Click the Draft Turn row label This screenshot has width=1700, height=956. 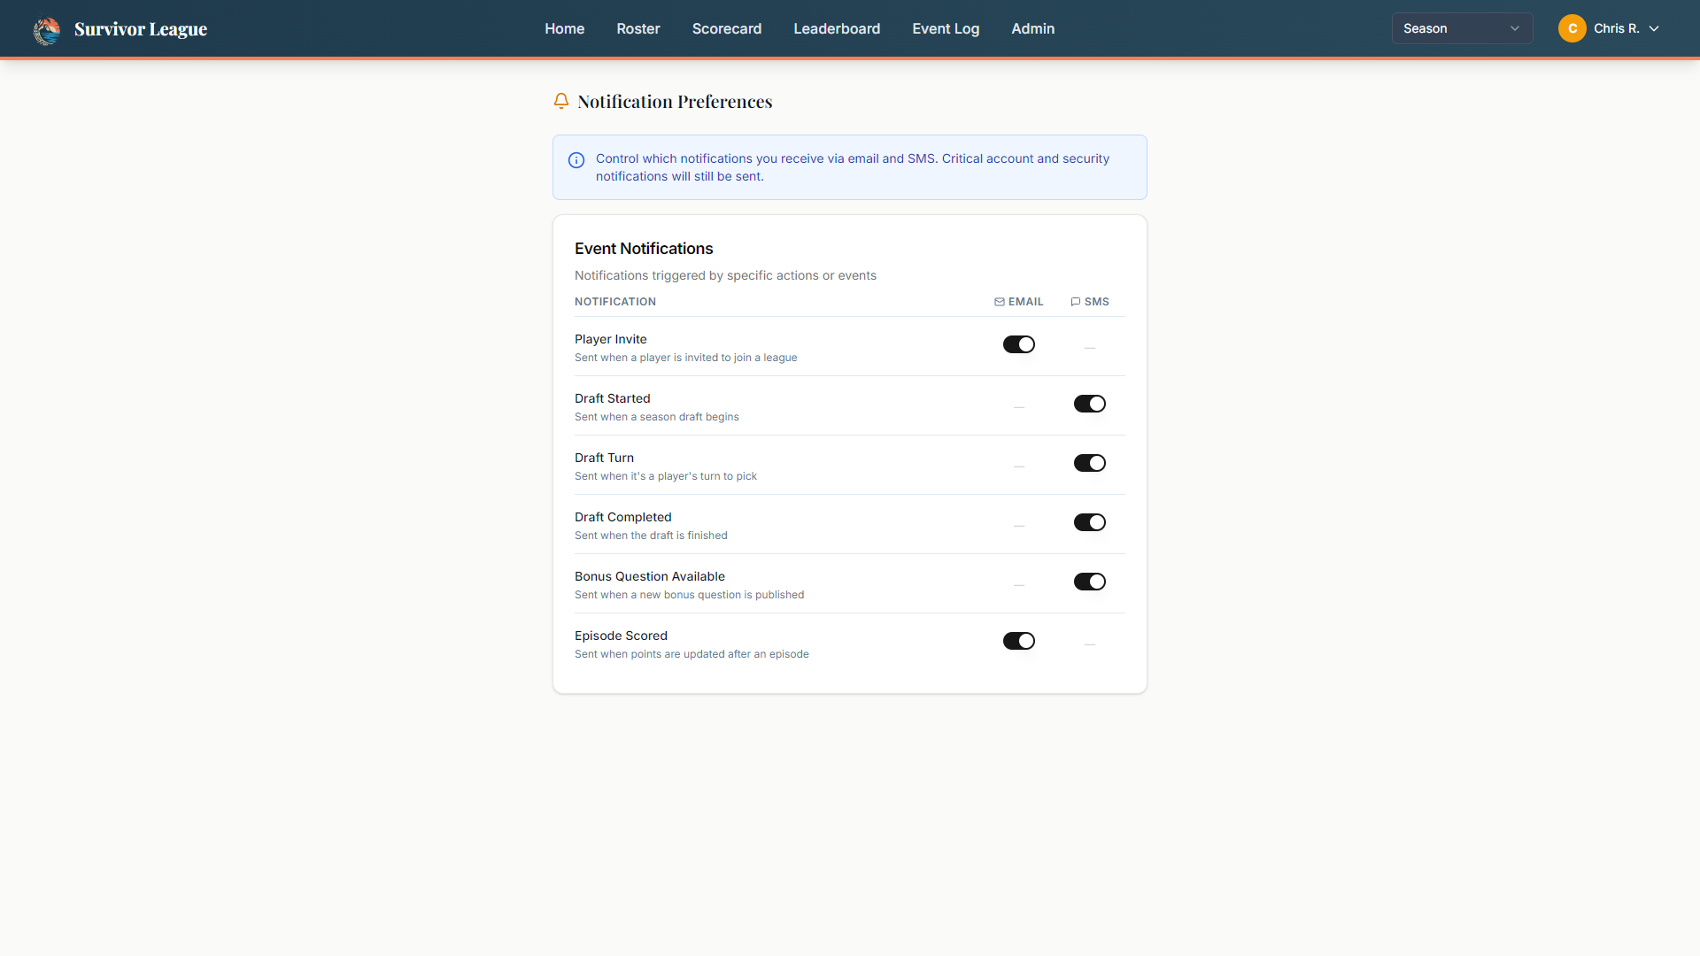(604, 458)
